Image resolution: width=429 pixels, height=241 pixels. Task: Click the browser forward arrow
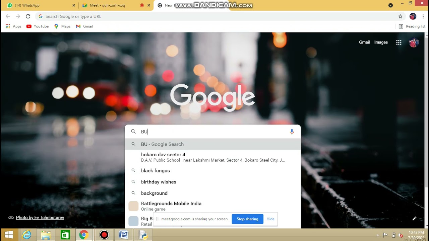(x=18, y=16)
